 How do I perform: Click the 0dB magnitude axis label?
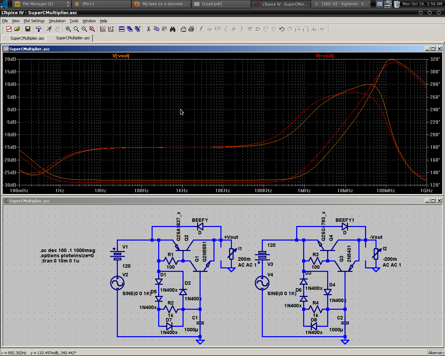[11, 110]
